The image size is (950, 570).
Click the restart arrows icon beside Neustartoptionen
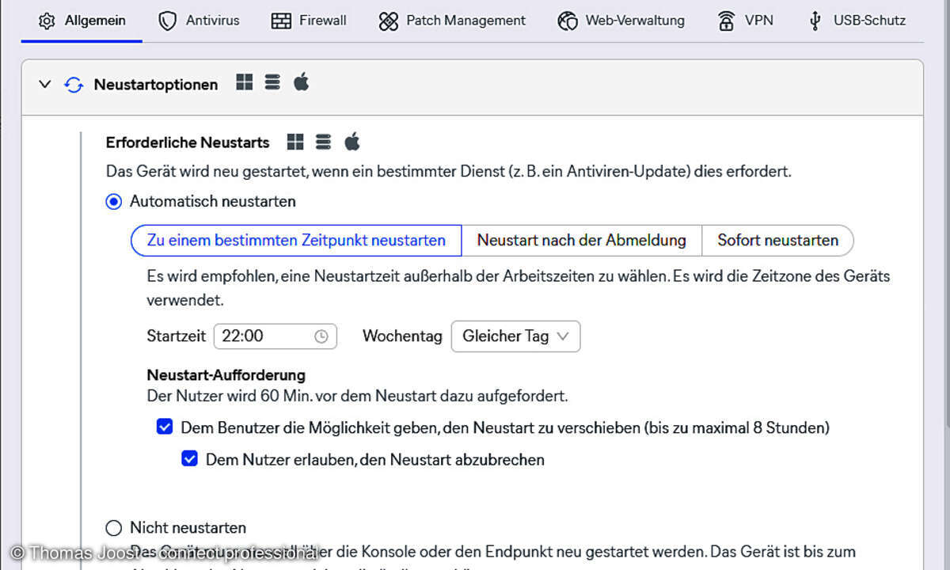pyautogui.click(x=74, y=85)
